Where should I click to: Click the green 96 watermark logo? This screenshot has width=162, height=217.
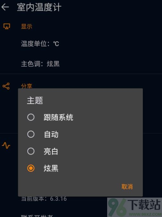coord(117,207)
